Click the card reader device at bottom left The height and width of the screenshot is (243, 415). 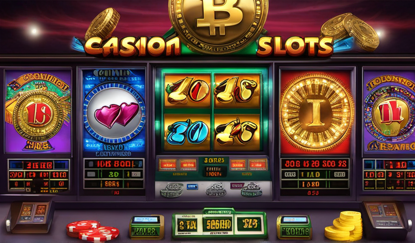pos(30,216)
